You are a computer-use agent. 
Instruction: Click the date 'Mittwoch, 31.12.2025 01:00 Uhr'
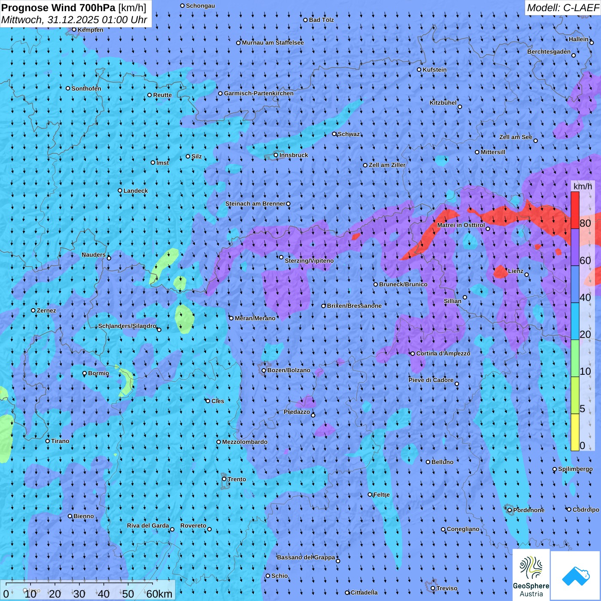[x=74, y=20]
